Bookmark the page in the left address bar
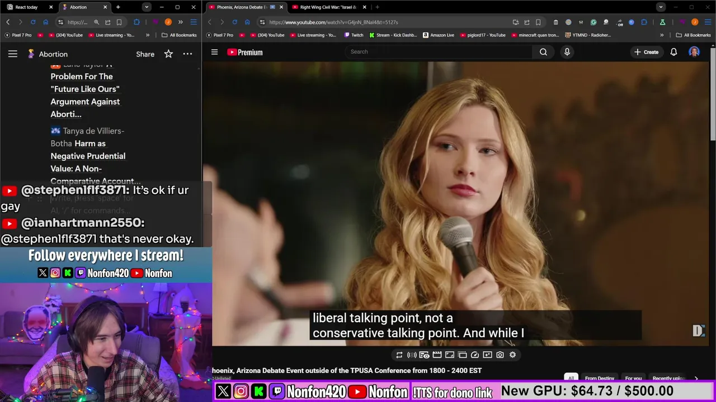The height and width of the screenshot is (402, 716). click(x=119, y=22)
